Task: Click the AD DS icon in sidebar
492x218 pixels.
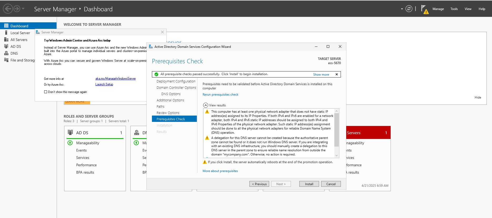Action: pos(6,46)
